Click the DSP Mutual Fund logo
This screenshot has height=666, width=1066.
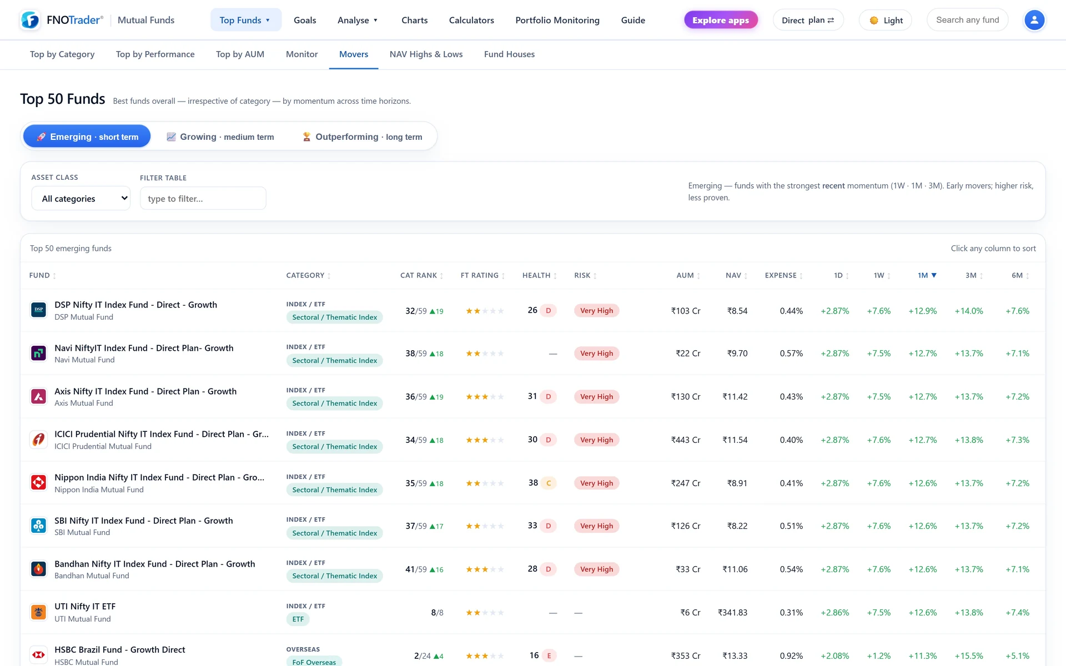(x=38, y=310)
